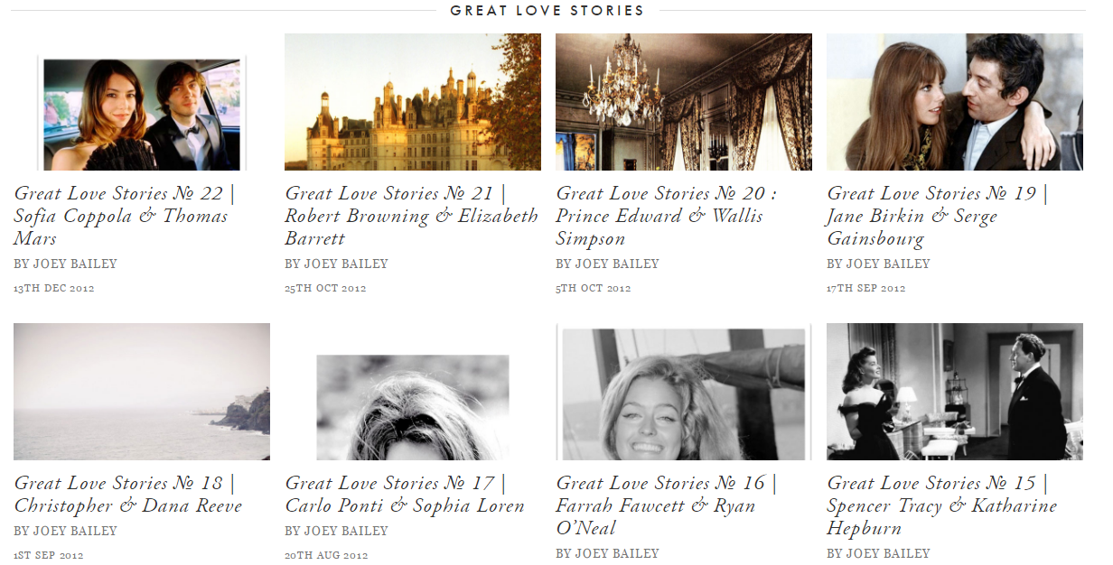Open the golden castle thumbnail image

pos(413,102)
